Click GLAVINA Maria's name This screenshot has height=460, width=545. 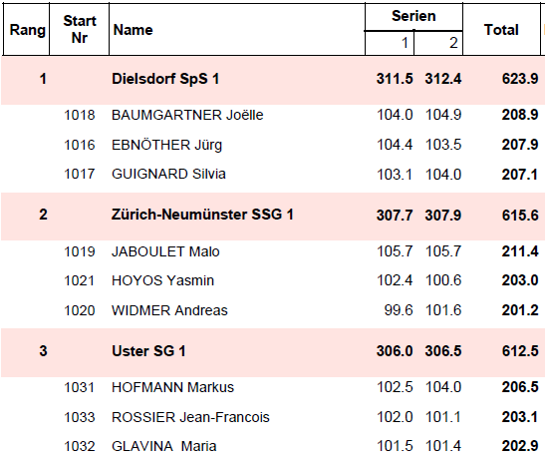[164, 446]
